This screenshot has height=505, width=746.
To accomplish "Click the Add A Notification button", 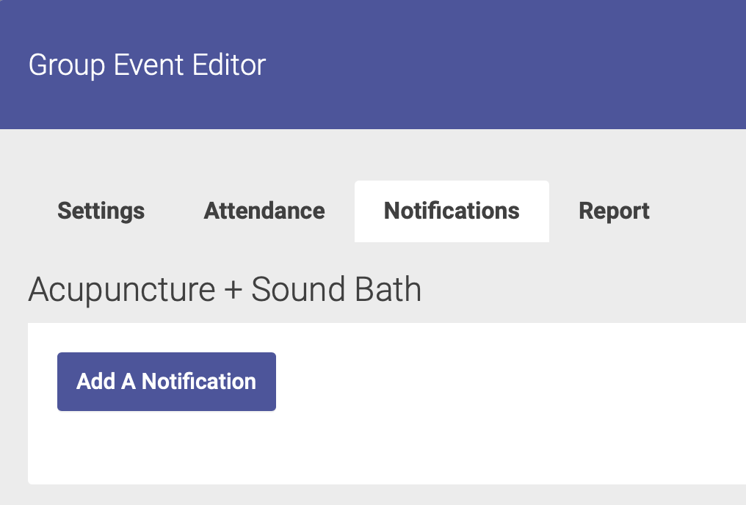I will [x=167, y=382].
